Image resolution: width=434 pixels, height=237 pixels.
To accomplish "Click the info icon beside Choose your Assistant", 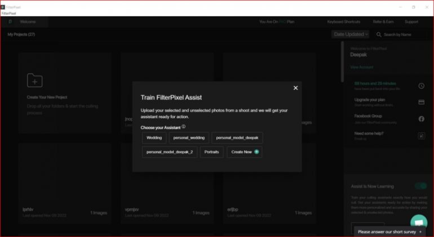I will (x=184, y=127).
